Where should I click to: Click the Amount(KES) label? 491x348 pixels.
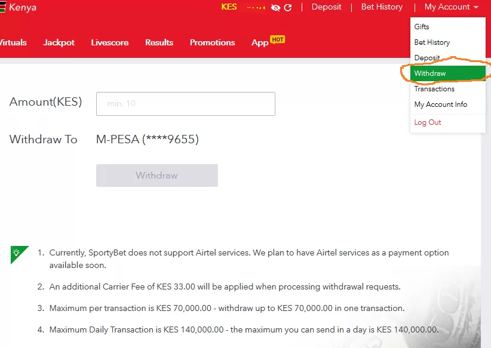(46, 101)
